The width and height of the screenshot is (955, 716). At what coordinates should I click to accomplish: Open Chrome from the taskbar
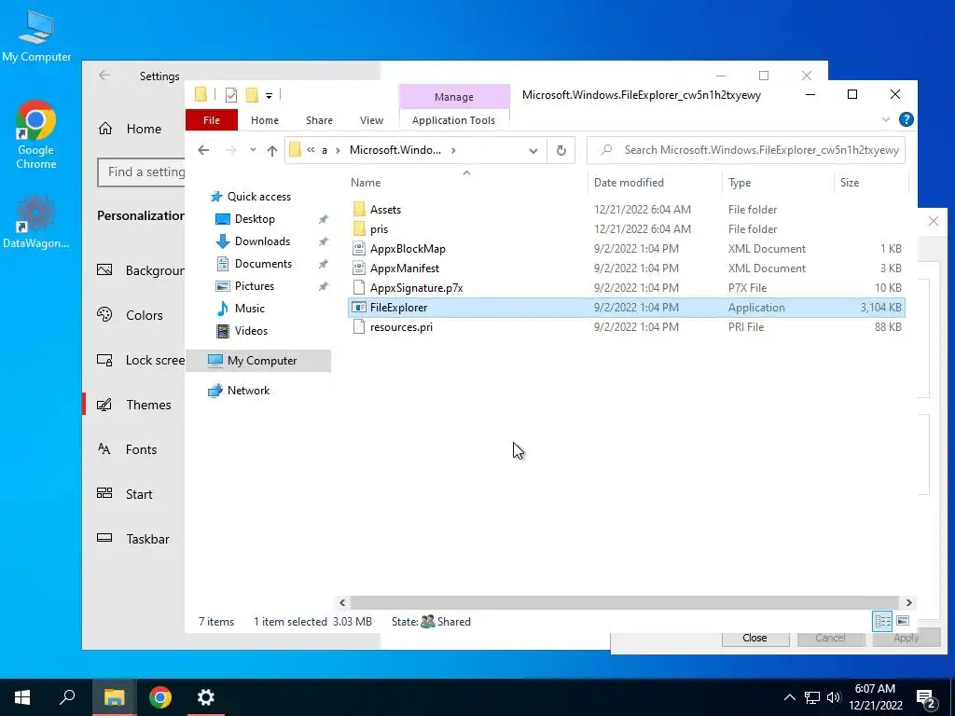tap(160, 697)
